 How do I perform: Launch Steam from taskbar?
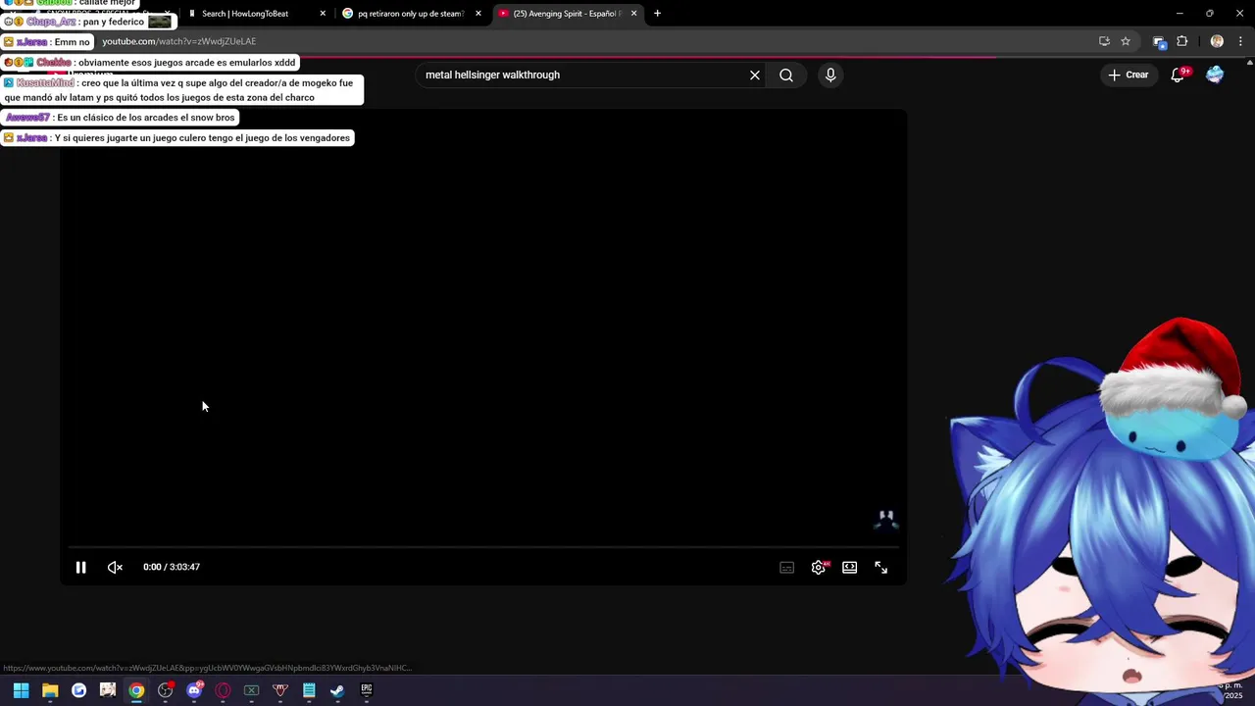pos(337,690)
